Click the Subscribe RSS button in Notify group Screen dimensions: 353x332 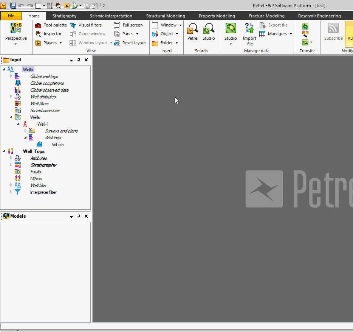coord(333,32)
